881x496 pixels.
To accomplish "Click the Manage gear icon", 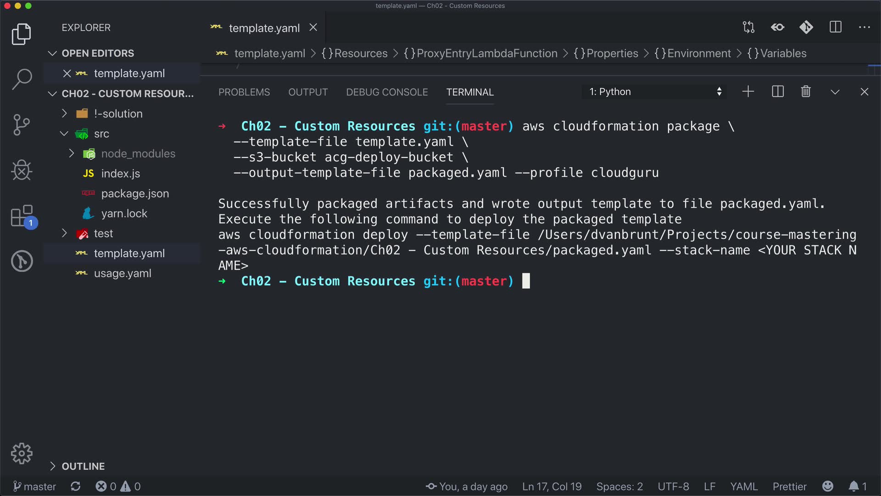I will click(22, 454).
